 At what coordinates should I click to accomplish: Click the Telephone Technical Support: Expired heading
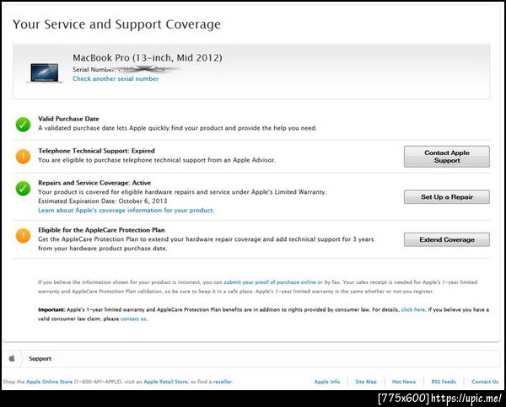pos(96,151)
